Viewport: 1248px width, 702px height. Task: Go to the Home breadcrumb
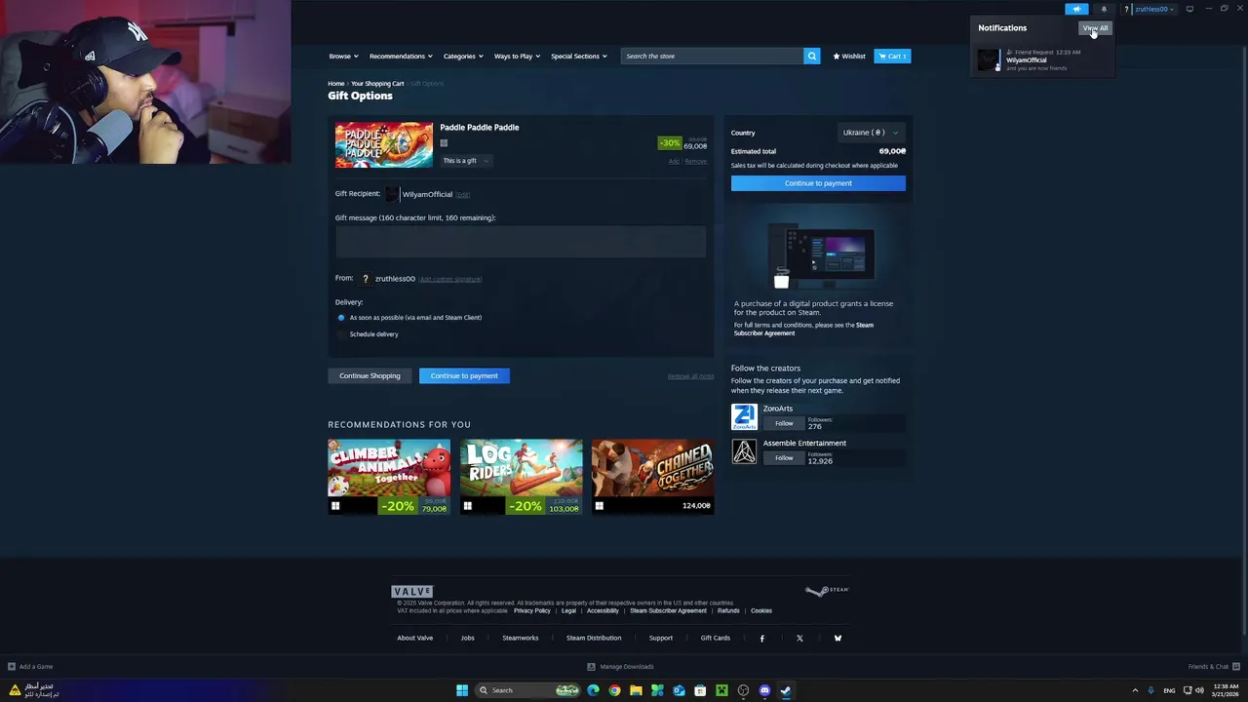[335, 84]
